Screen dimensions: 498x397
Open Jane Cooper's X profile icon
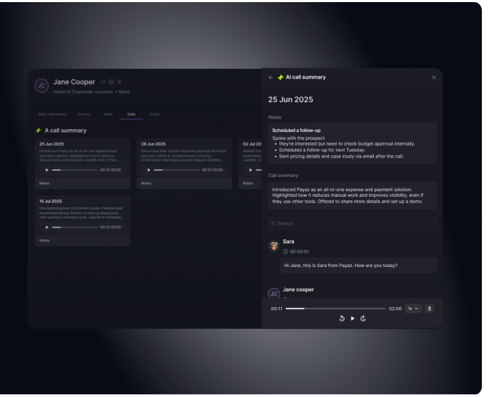tap(119, 82)
